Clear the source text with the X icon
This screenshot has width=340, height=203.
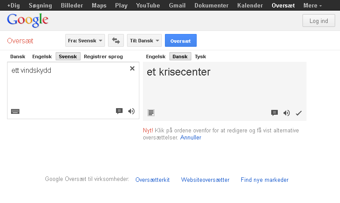coord(132,68)
